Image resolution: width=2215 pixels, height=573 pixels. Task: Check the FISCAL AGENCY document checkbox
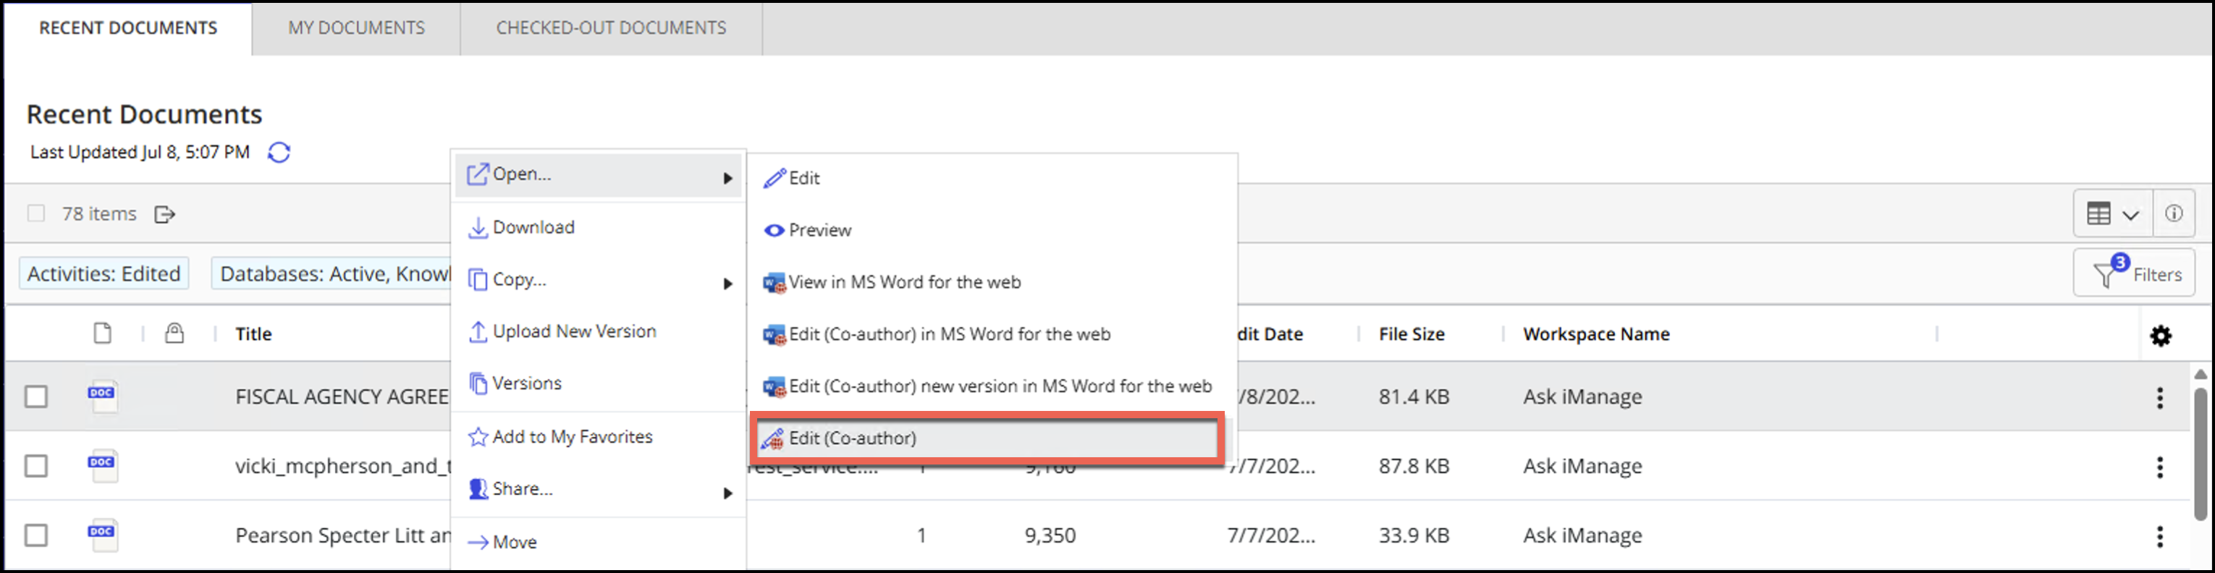coord(36,396)
